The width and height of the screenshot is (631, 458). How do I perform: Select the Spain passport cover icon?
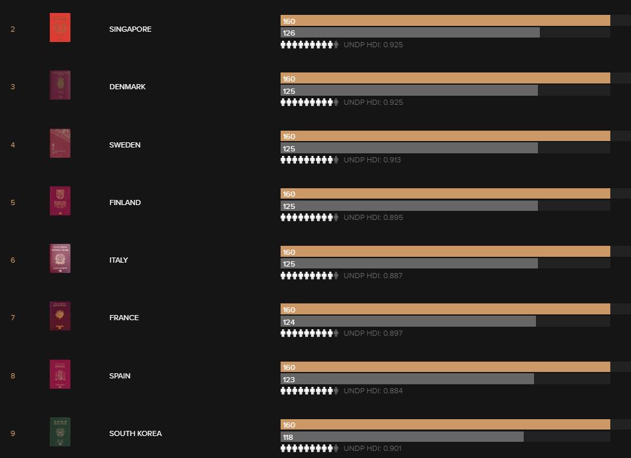click(x=60, y=375)
